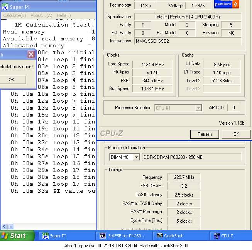Click the Cycle Time (Tras) 5 clocks value
This screenshot has width=252, height=250.
[x=184, y=221]
